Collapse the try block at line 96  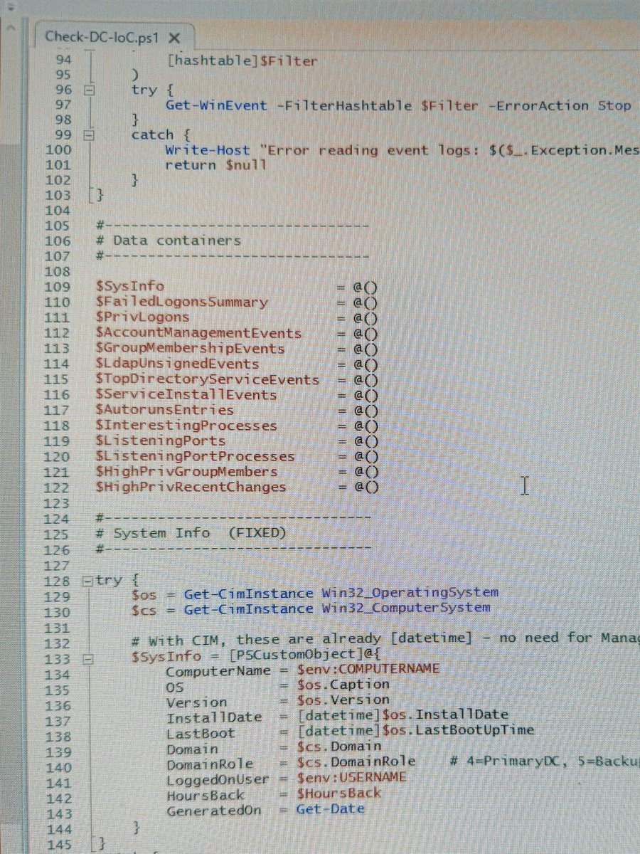[89, 90]
